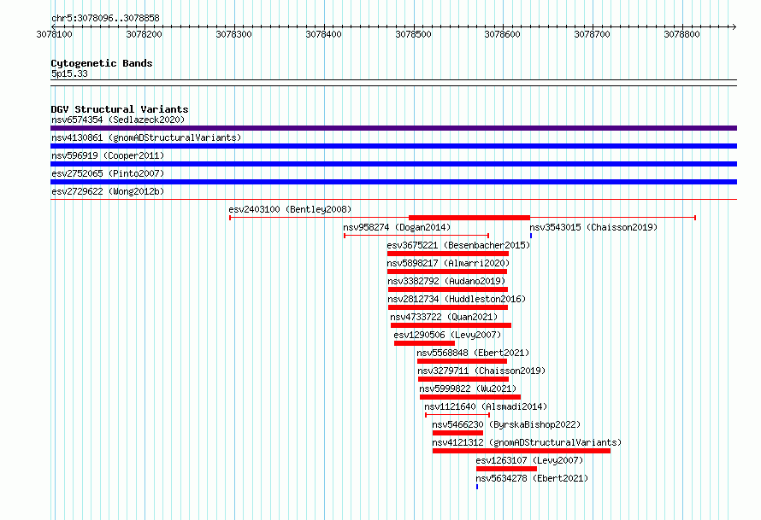Open the nsv596919 (Cooper2011) label
Screen dimensions: 761x520
108,155
